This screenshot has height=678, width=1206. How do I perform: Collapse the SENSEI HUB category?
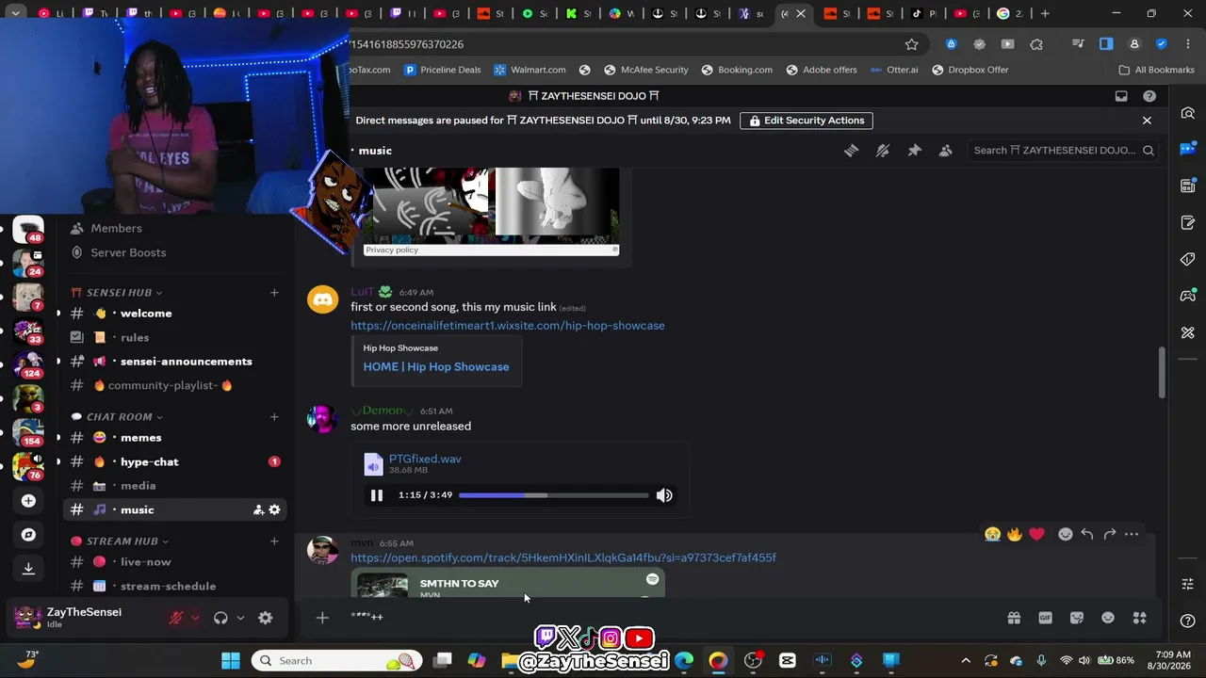tap(118, 293)
